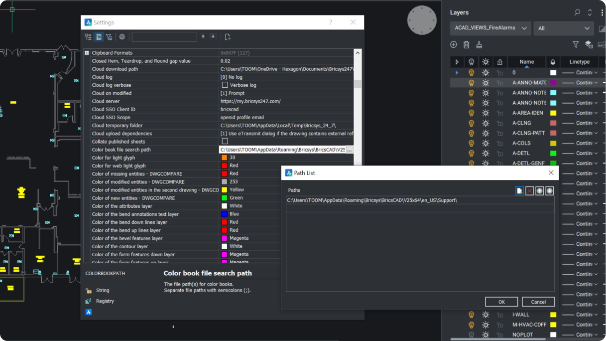Click the compass view widget in drawing
Screen dimensions: 606x341
point(422,20)
